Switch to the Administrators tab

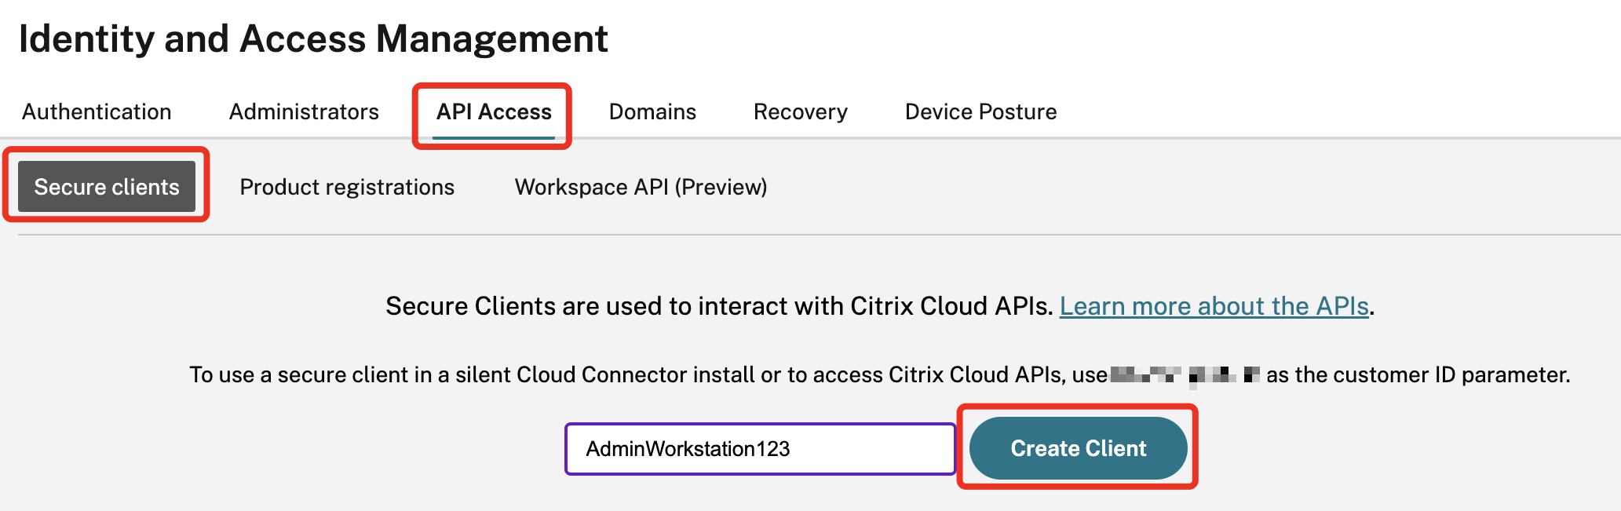[x=304, y=111]
